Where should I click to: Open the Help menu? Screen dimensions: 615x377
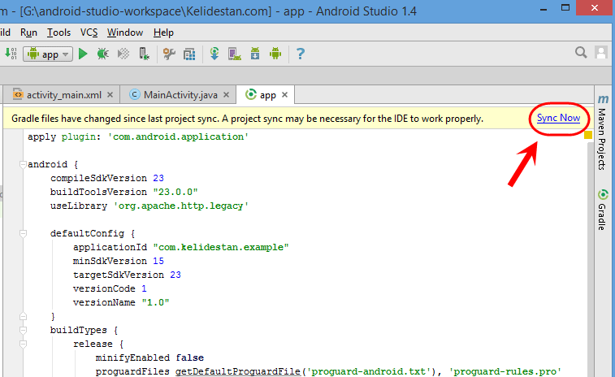[163, 32]
